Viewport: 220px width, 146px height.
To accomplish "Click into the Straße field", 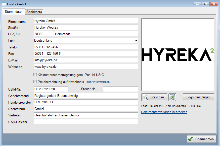I will pos(86,27).
